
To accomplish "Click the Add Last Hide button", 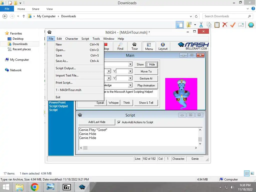I will (97, 122).
